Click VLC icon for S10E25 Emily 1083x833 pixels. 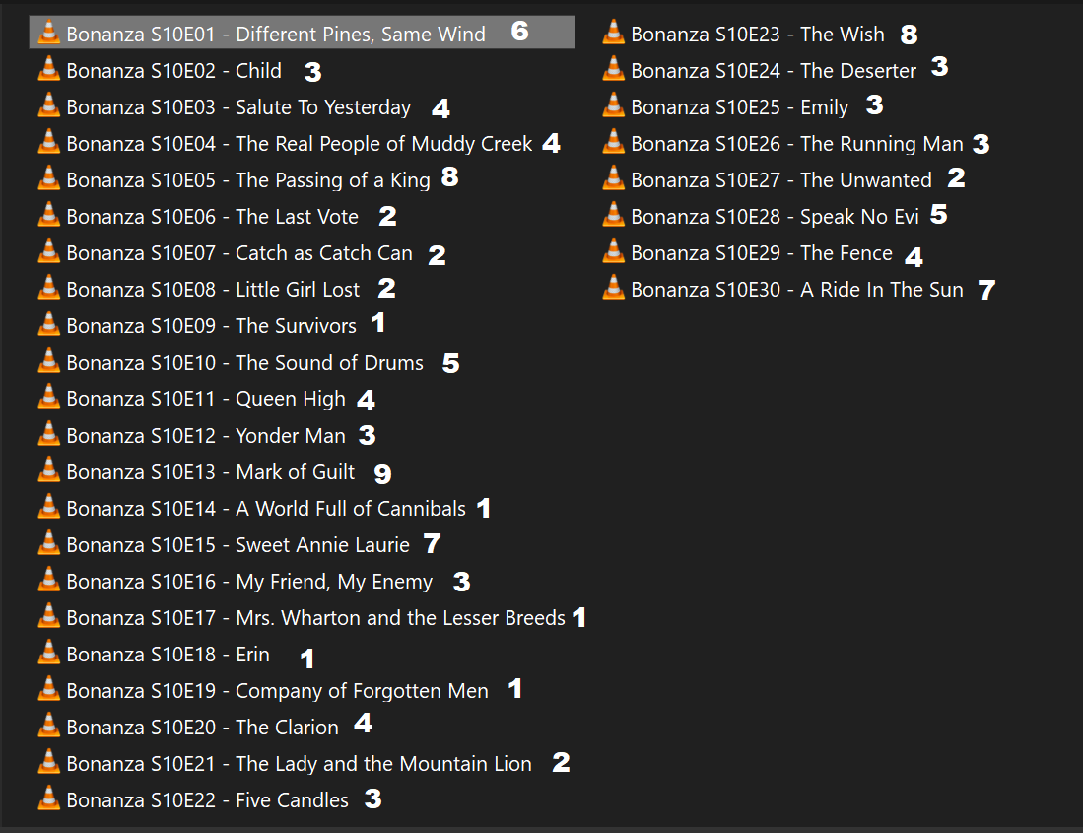tap(613, 105)
